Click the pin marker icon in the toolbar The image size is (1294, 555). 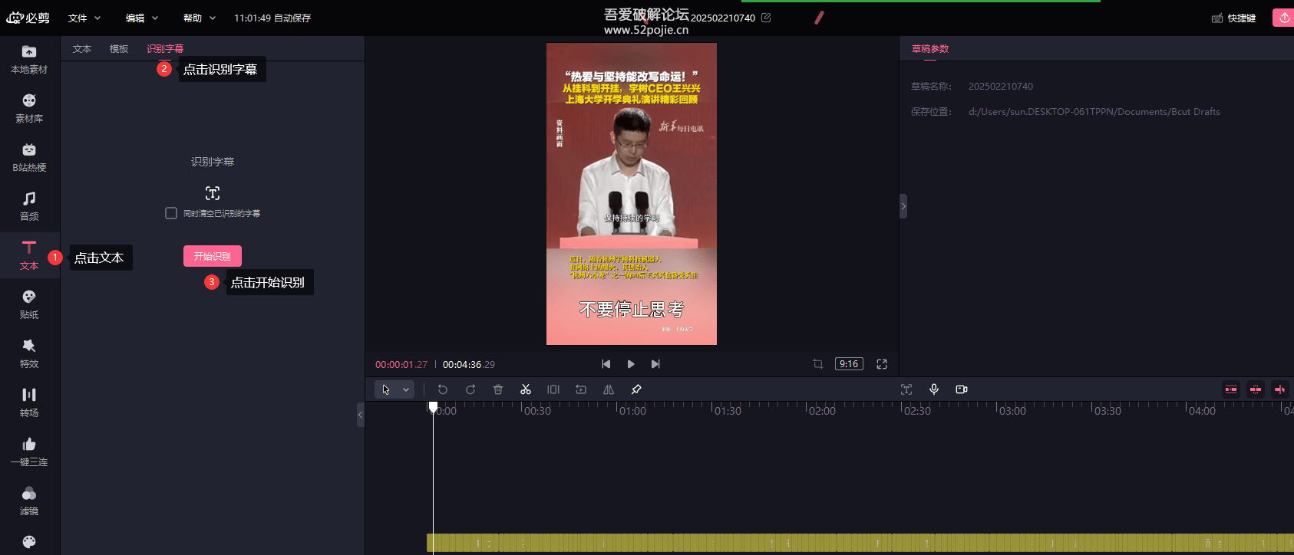(636, 389)
